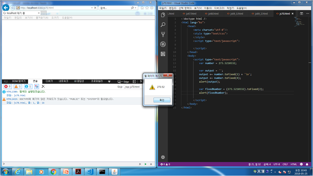
Task: Click 확인 in the web page message dialog
Action: tap(162, 100)
